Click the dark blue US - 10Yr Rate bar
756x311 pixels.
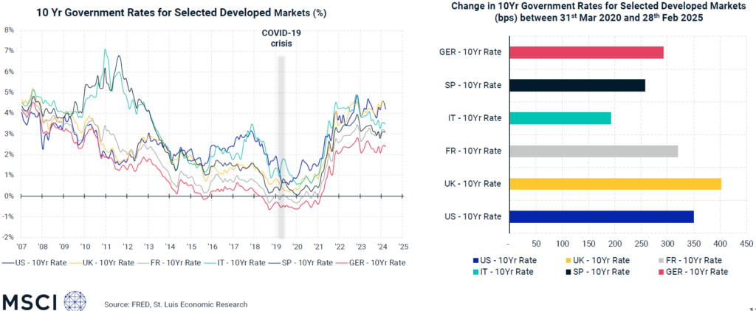[602, 216]
